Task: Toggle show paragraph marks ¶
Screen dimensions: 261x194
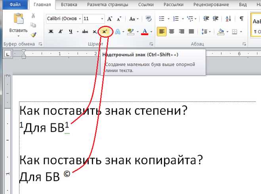Action: point(242,19)
